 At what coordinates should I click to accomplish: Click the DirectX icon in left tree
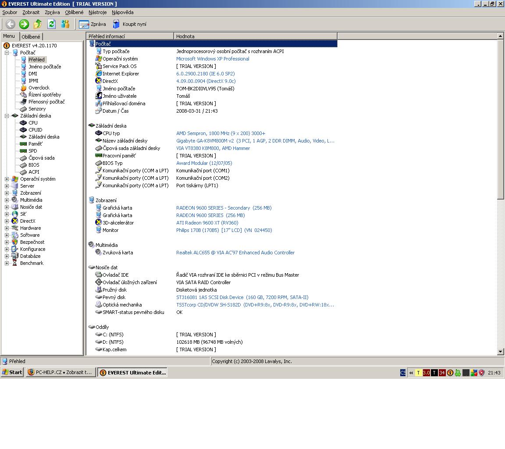click(x=15, y=221)
